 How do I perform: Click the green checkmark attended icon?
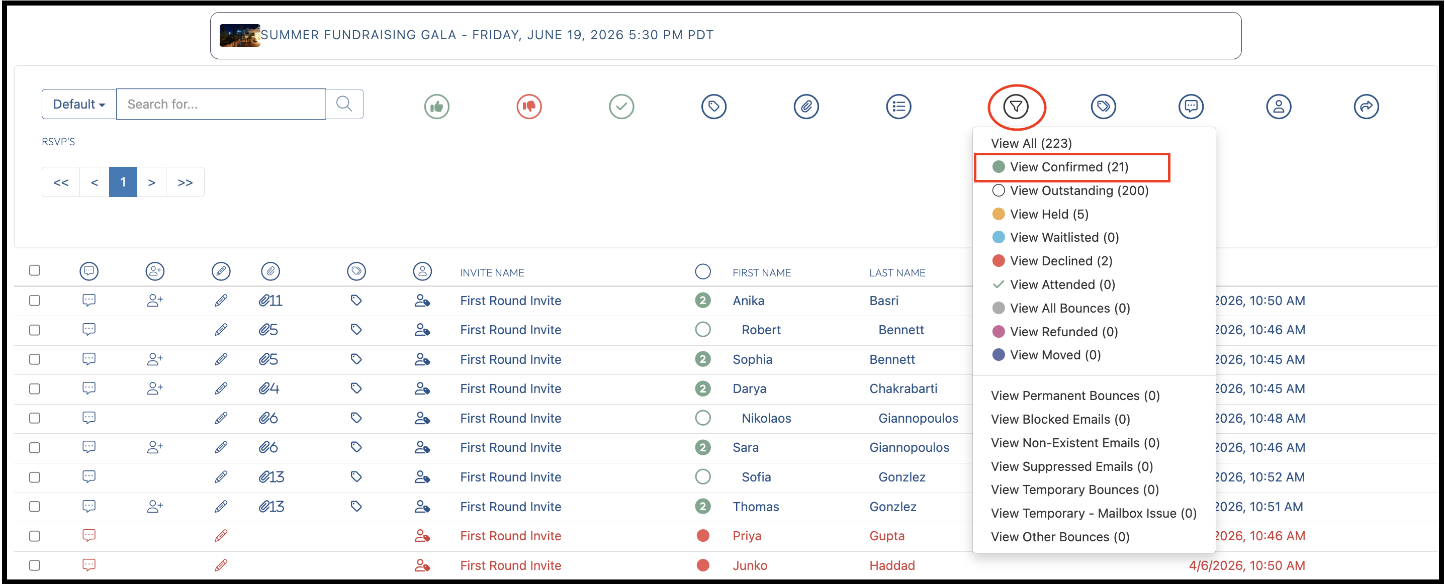(x=621, y=106)
